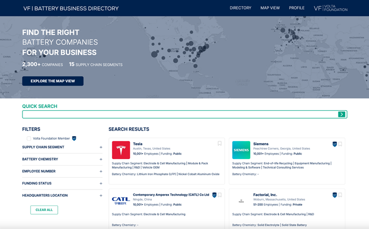
Task: Open the Factorial logo thumbnail
Action: (x=241, y=201)
